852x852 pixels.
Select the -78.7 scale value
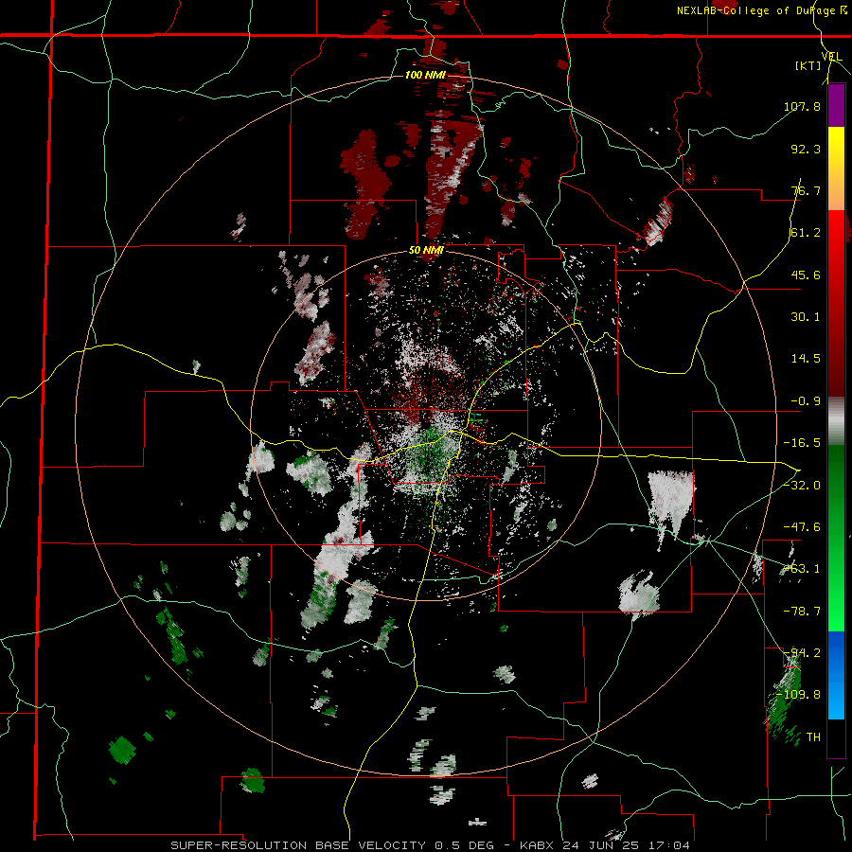802,611
